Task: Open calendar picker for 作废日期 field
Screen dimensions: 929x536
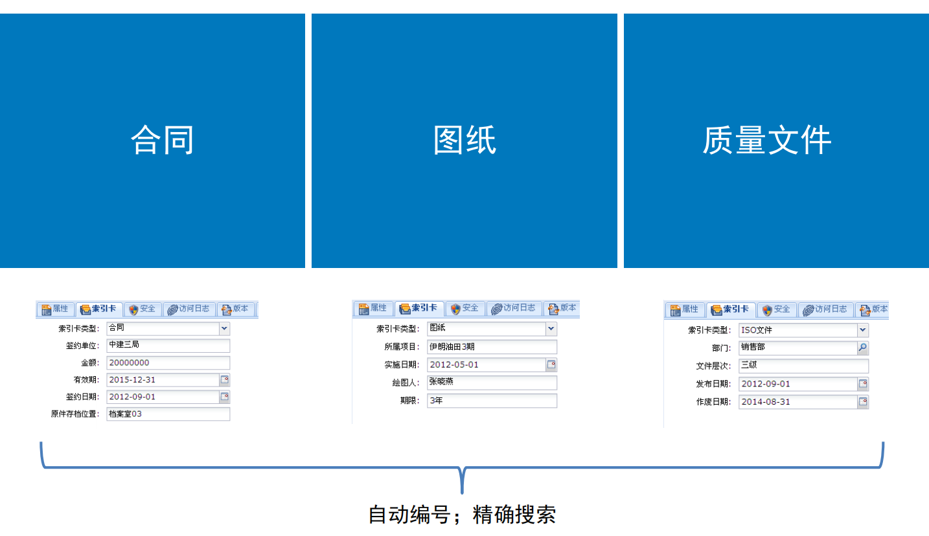Action: pos(864,401)
